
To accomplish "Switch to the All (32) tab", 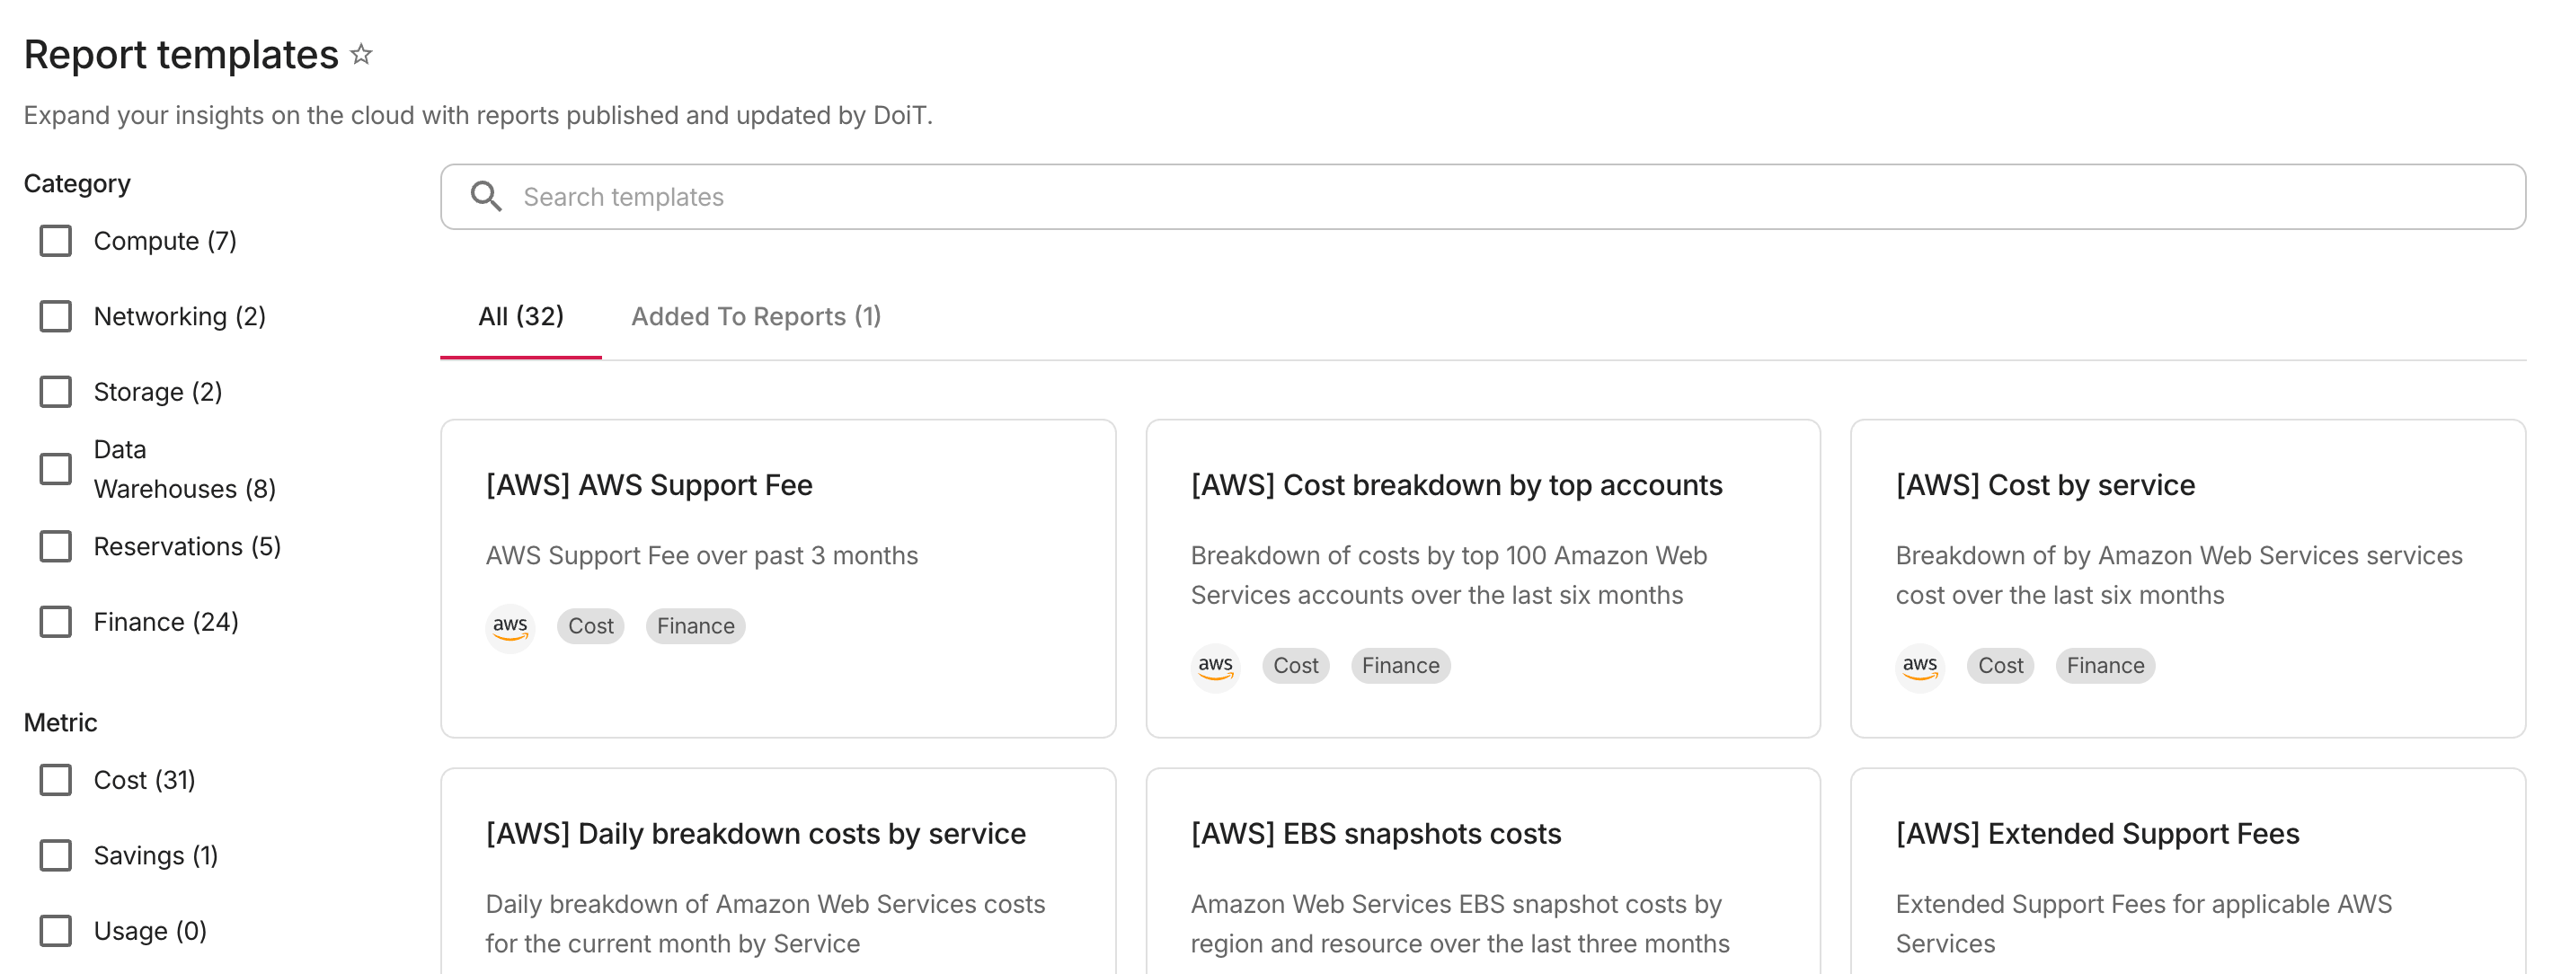I will 521,317.
